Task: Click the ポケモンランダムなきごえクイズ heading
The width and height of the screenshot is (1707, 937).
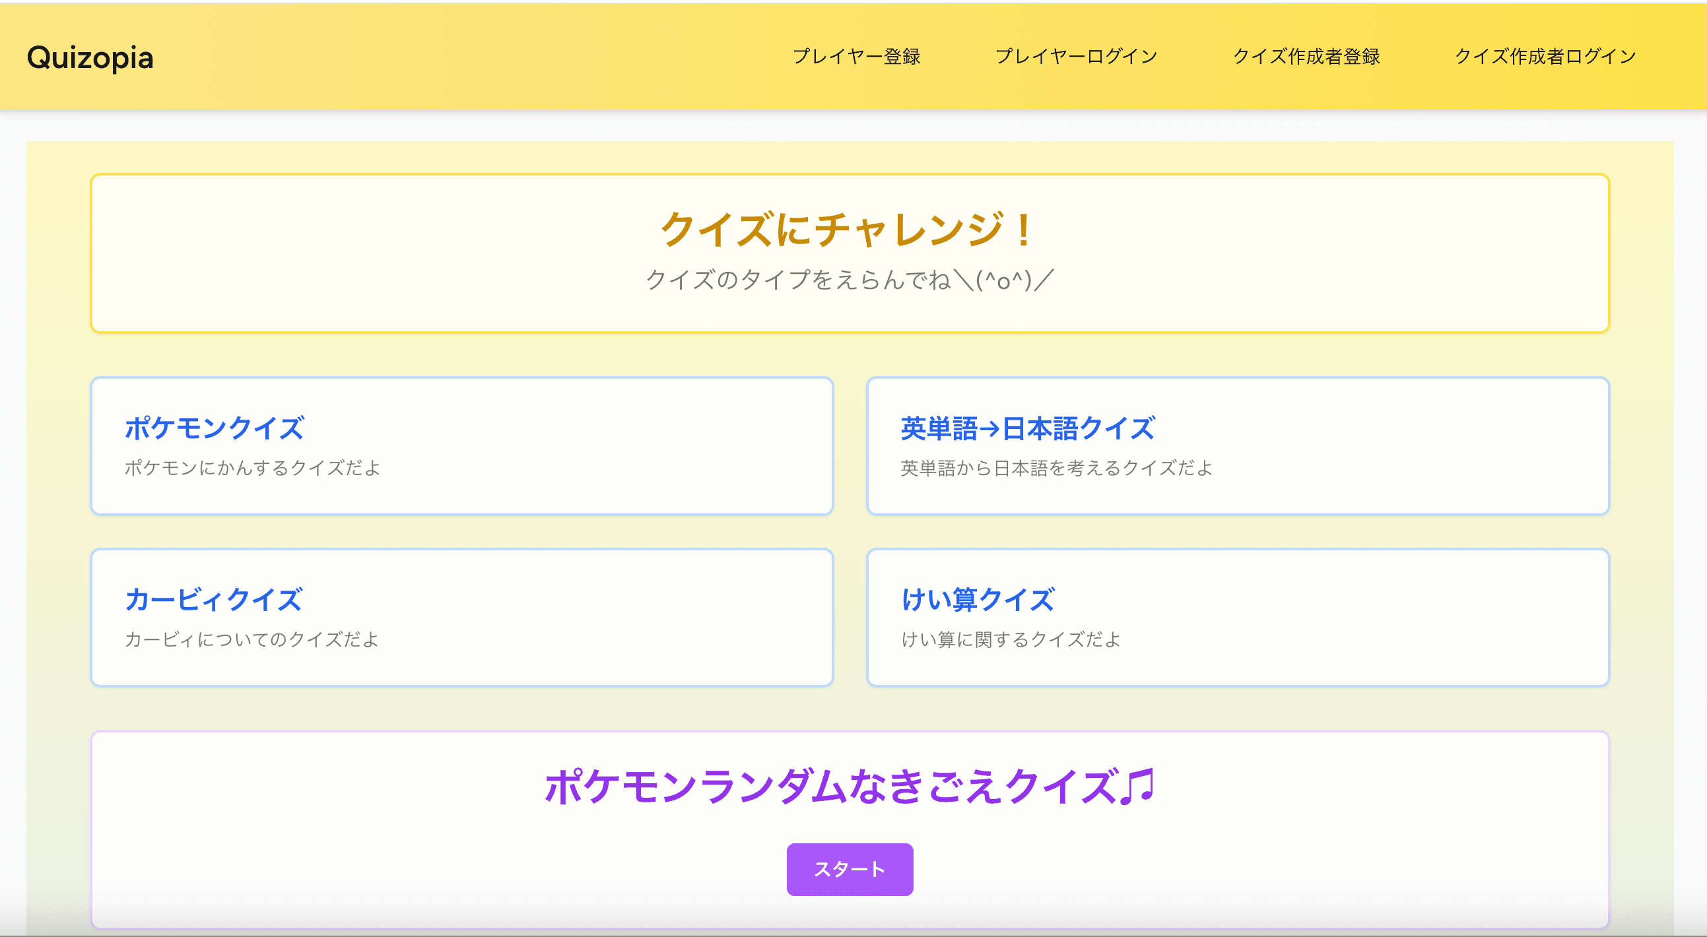Action: pos(850,787)
